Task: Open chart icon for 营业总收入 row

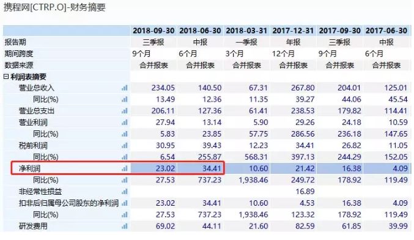Action: tap(124, 88)
